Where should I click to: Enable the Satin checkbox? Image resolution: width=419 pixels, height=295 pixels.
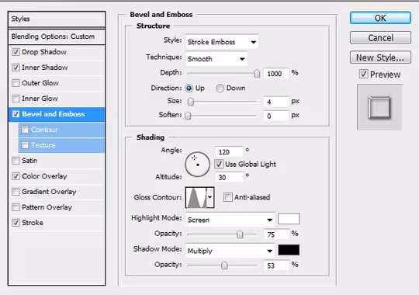16,161
